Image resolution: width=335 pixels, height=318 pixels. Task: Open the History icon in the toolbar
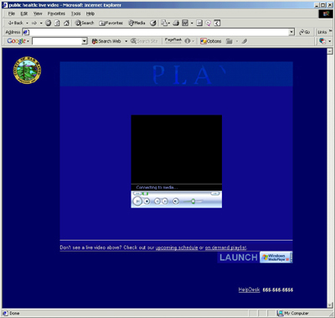tap(153, 23)
